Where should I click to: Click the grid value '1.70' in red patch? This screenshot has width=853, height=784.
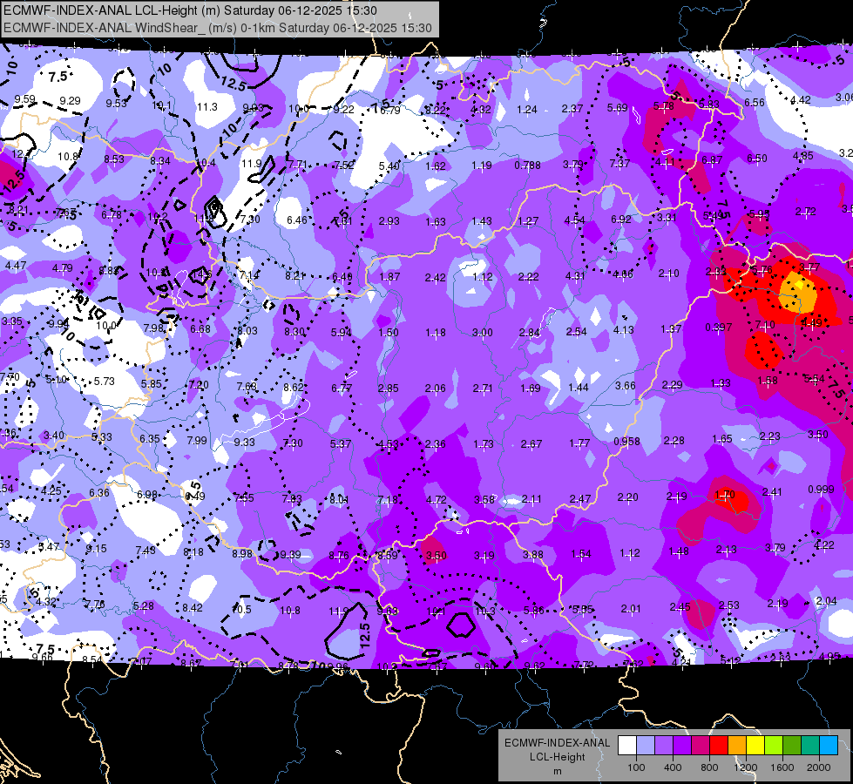click(x=724, y=494)
